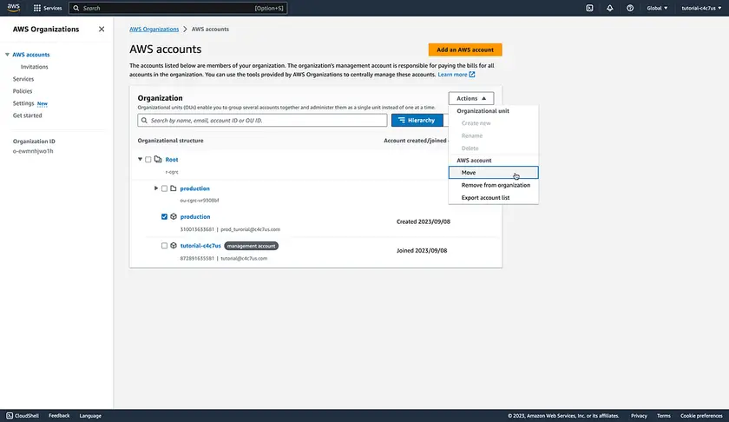Open Terms footer link
The height and width of the screenshot is (422, 729).
[663, 415]
